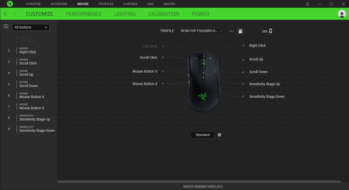Viewport: 349px width, 190px height.
Task: Minimize the Synapse window
Action: pyautogui.click(x=320, y=4)
